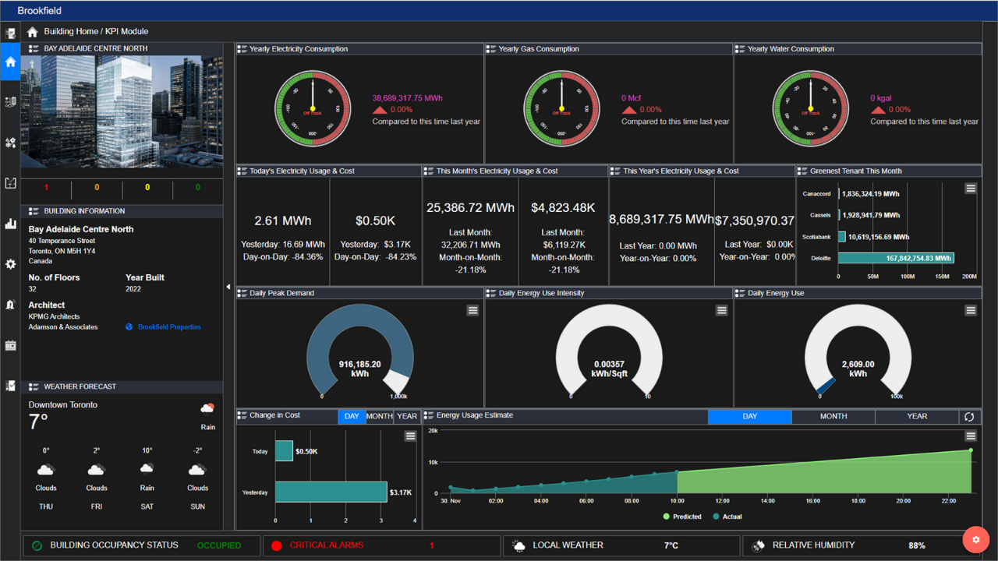Image resolution: width=998 pixels, height=561 pixels.
Task: Click the widget icon beside Weather Forecast
Action: [34, 386]
